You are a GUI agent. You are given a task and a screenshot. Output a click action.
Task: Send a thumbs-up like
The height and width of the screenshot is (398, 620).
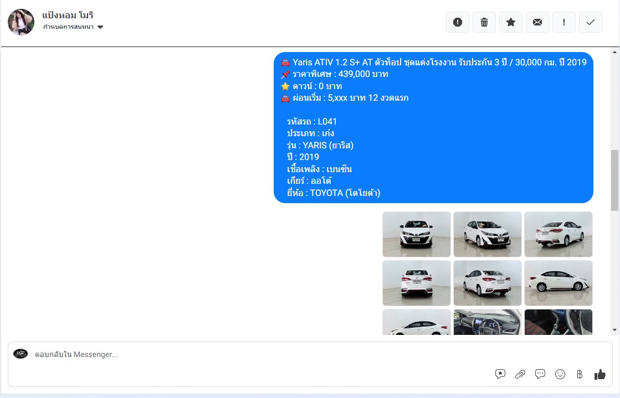[600, 374]
